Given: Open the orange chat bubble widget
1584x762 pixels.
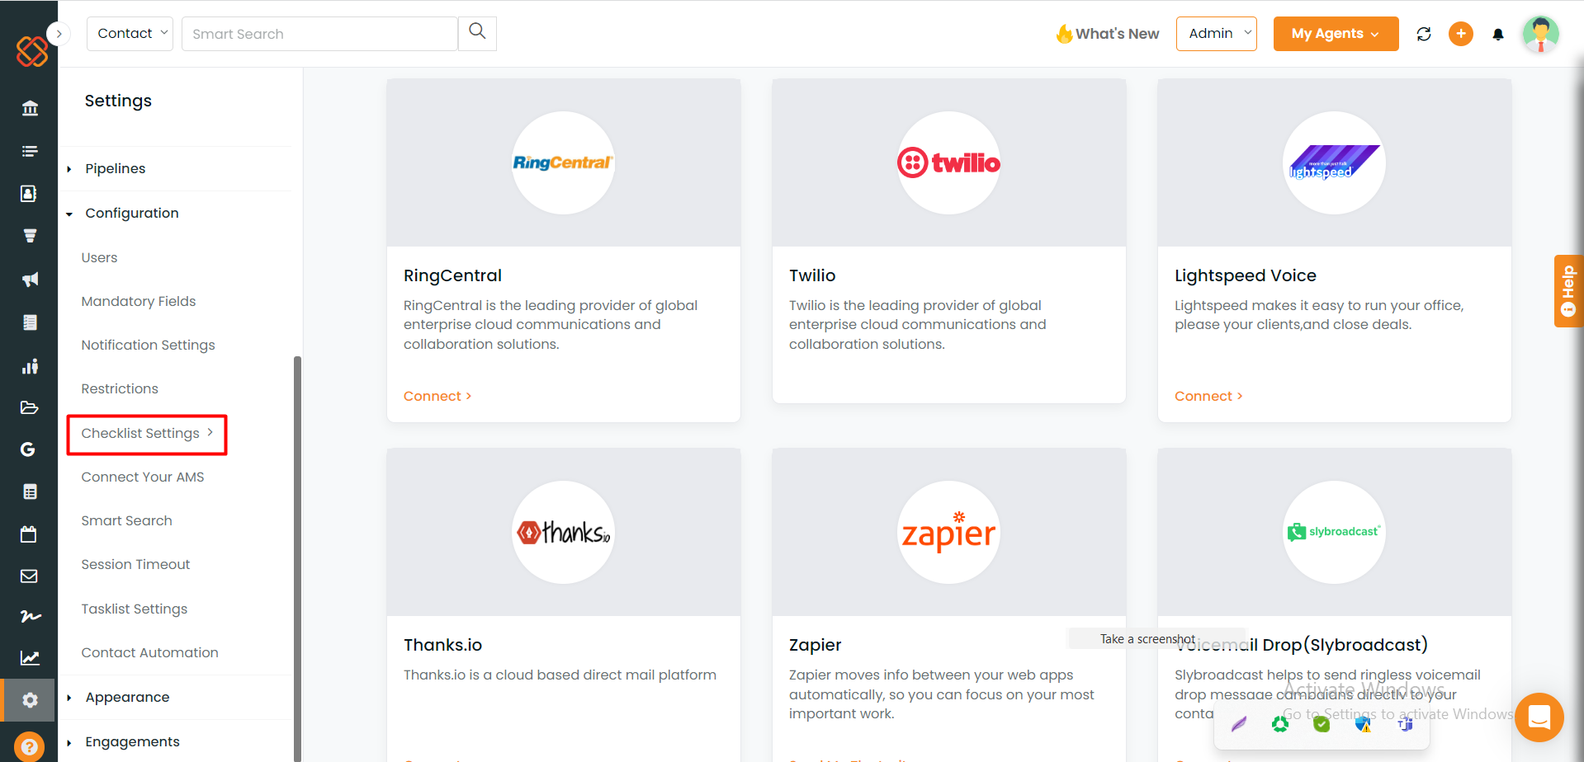Looking at the screenshot, I should click(x=1539, y=717).
